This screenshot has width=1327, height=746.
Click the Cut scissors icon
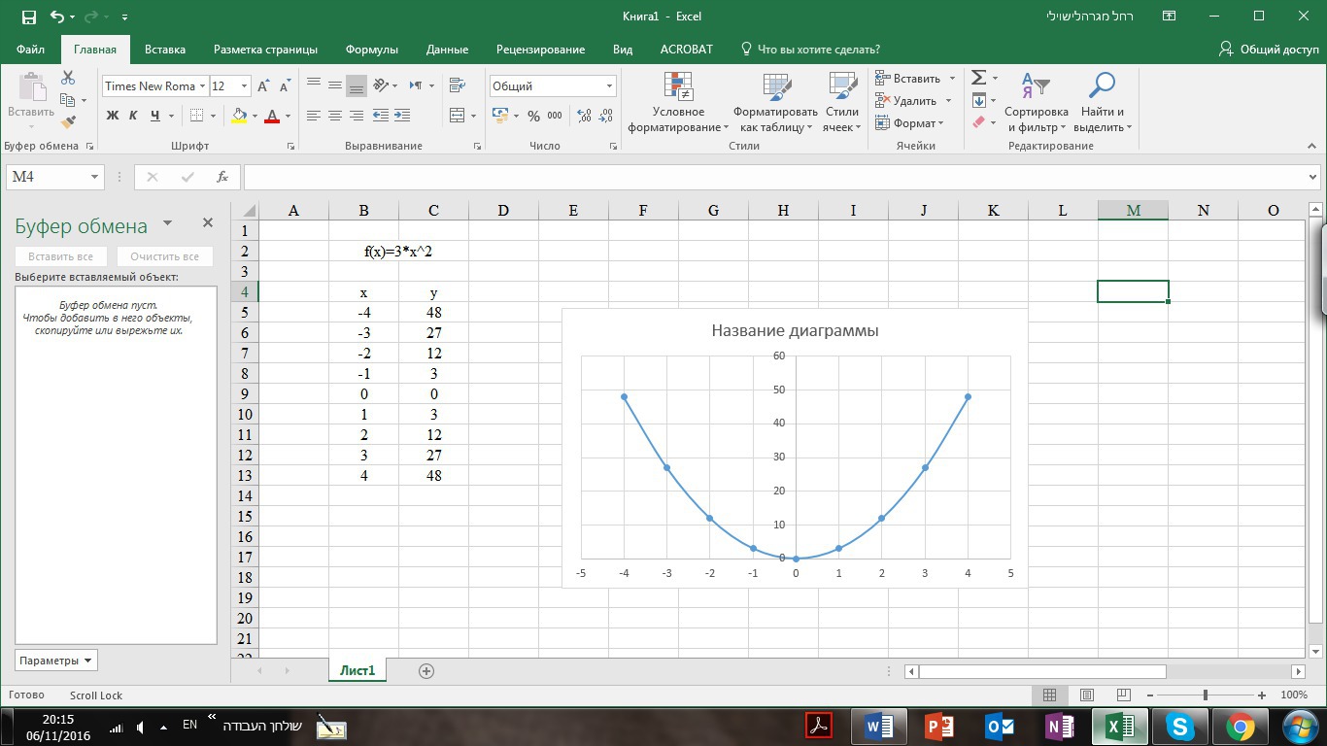pos(68,78)
